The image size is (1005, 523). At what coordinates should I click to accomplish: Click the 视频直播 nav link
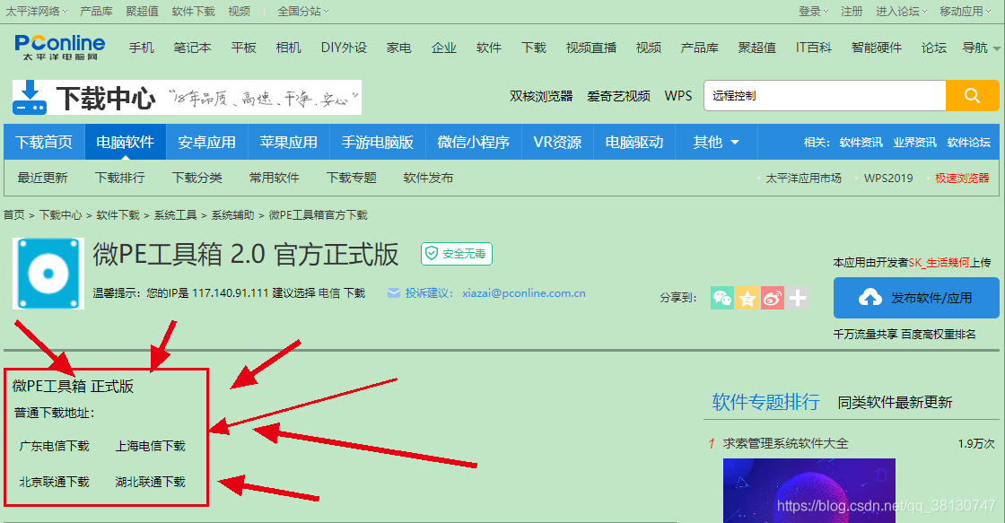tap(591, 48)
